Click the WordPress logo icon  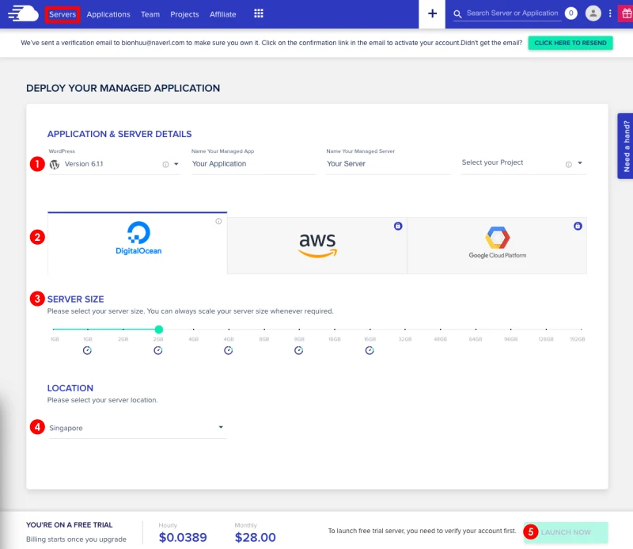55,164
